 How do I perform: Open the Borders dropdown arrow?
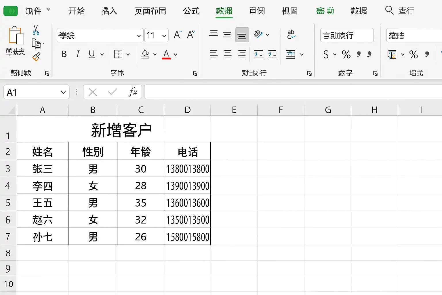128,54
